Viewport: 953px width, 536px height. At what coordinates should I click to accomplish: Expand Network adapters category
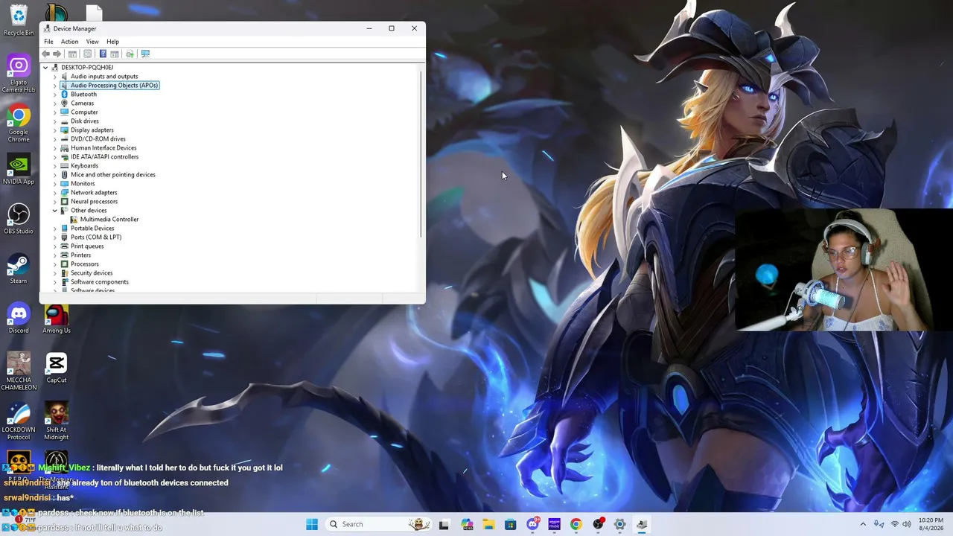click(54, 193)
